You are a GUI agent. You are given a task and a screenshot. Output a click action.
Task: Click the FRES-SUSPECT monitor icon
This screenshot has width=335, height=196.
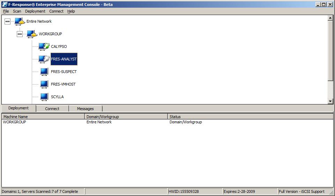(x=44, y=72)
